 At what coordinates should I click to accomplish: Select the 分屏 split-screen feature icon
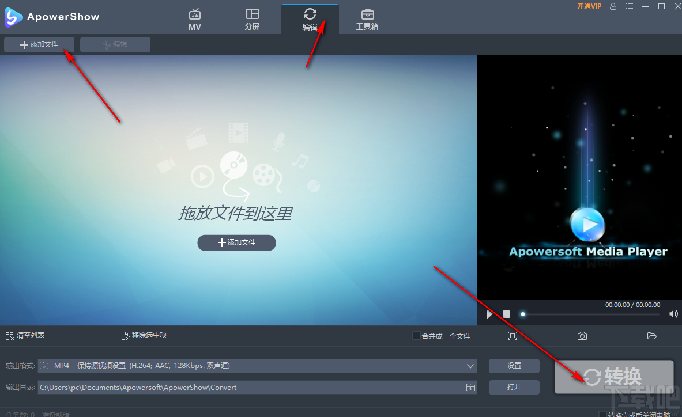[252, 17]
